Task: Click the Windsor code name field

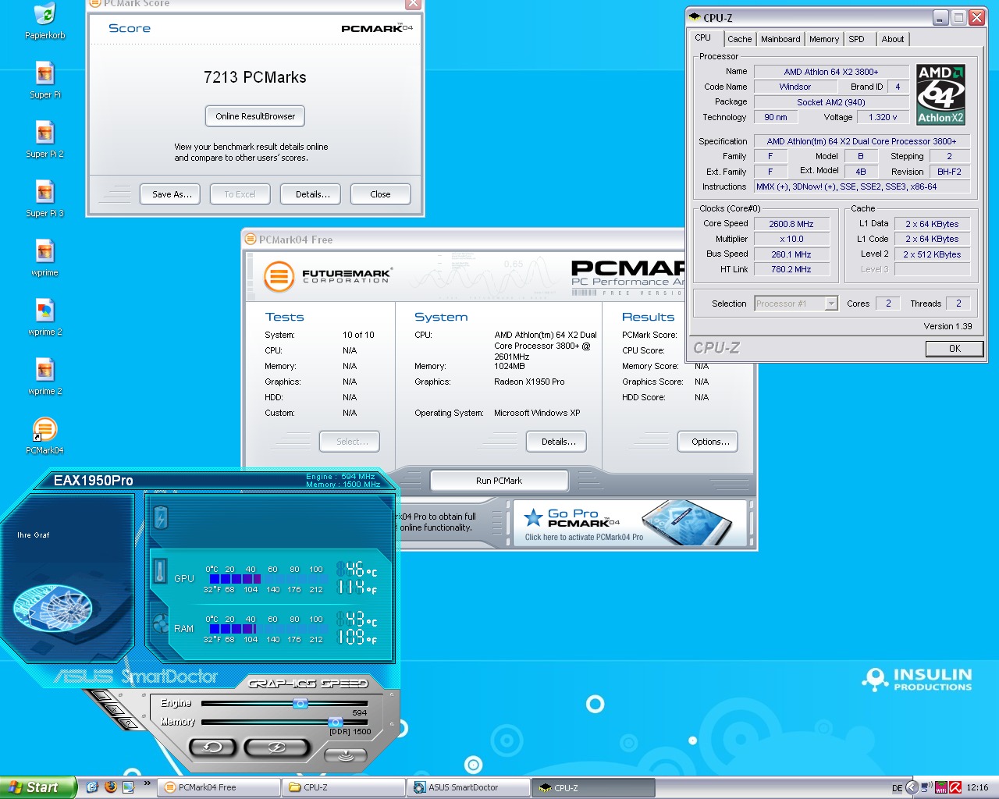Action: (x=795, y=87)
